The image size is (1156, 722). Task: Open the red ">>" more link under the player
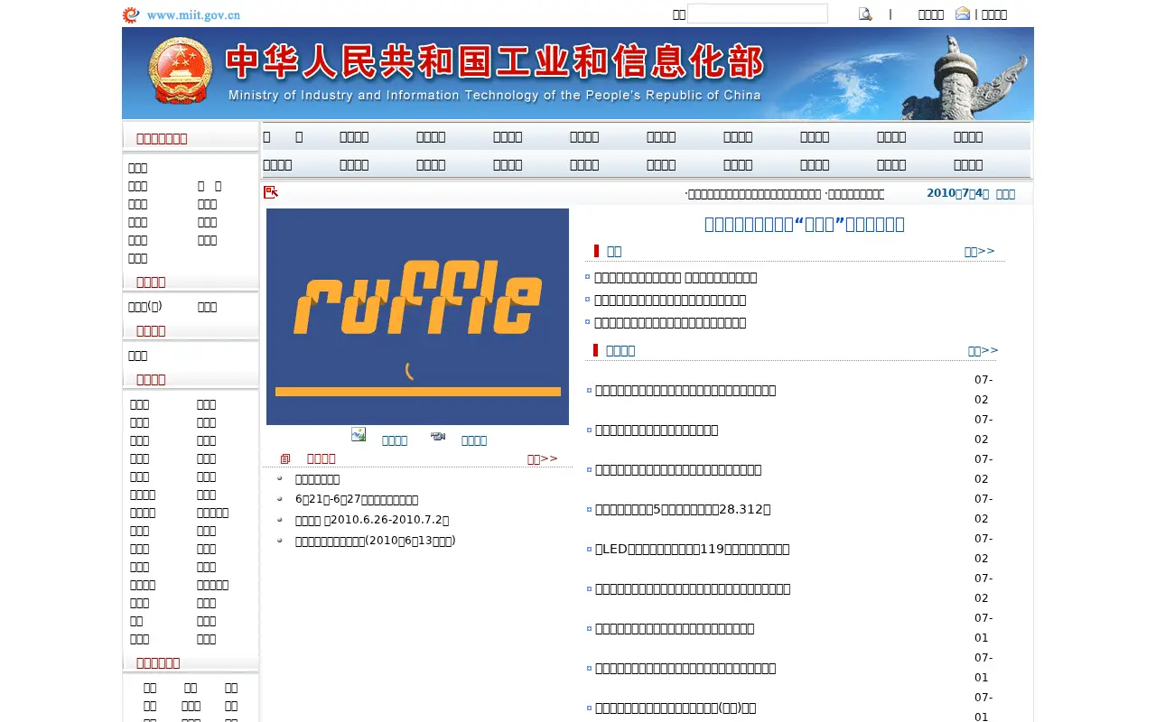543,458
